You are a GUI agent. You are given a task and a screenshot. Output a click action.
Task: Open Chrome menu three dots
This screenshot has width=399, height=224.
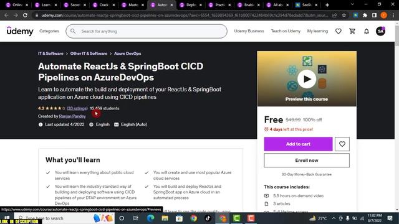[x=393, y=15]
